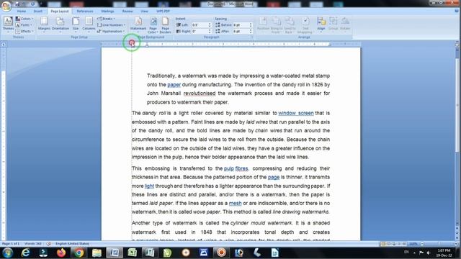Open the theme Effects dropdown

24,31
